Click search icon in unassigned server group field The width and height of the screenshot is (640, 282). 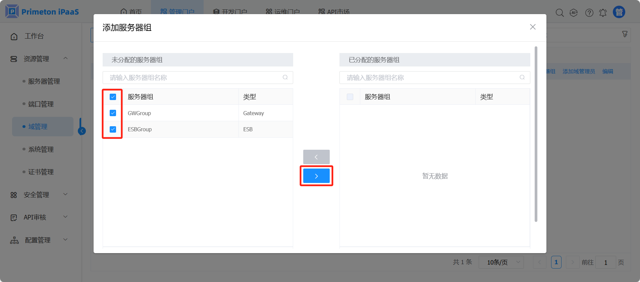click(x=285, y=77)
